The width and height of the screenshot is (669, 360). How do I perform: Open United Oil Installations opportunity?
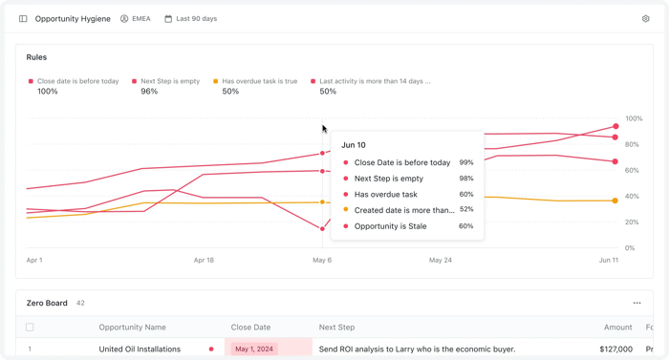coord(140,349)
